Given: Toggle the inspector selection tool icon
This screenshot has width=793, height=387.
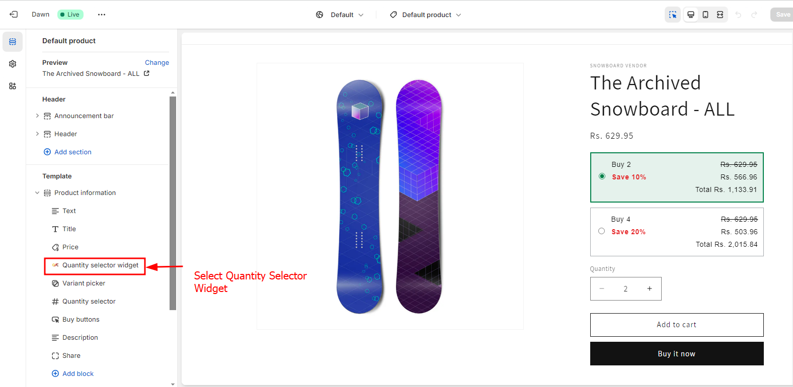Looking at the screenshot, I should (673, 15).
